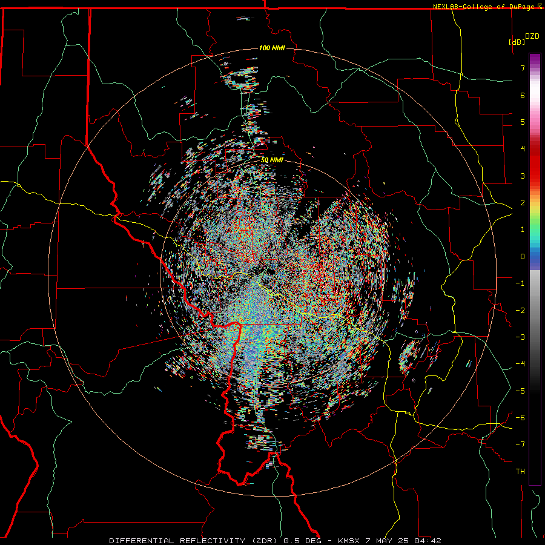Image resolution: width=545 pixels, height=545 pixels.
Task: Click the -4 value on the color scale
Action: click(x=520, y=364)
